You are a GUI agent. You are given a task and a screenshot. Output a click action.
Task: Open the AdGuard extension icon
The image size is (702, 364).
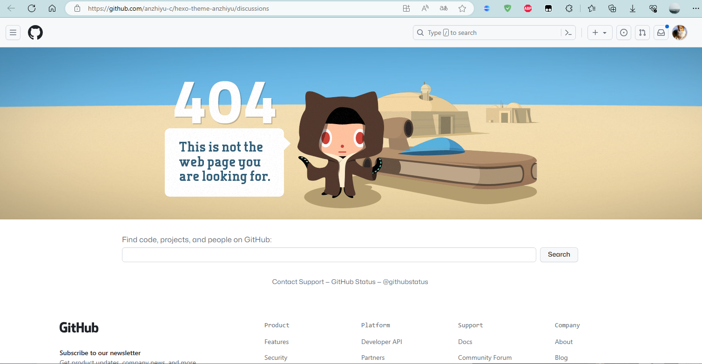tap(507, 8)
